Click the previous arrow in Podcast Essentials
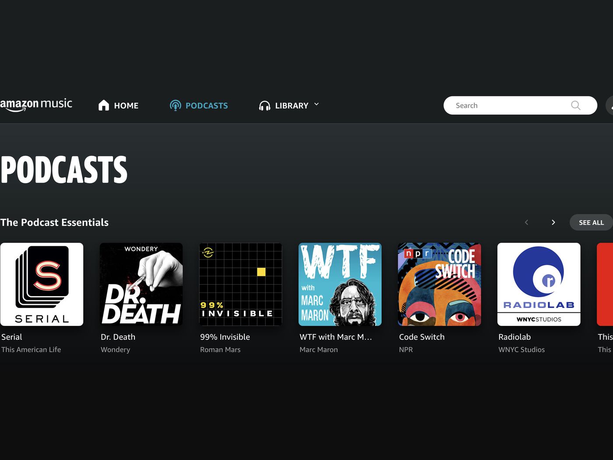 (x=526, y=223)
